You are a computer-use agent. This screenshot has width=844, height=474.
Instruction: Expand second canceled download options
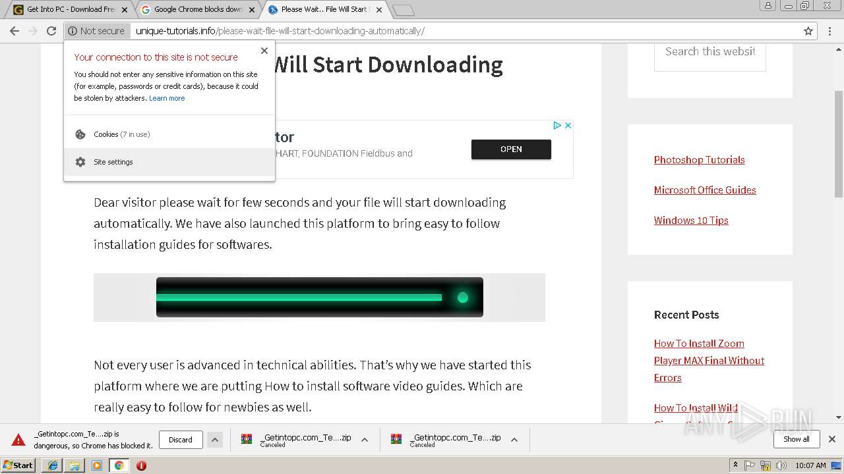(514, 440)
